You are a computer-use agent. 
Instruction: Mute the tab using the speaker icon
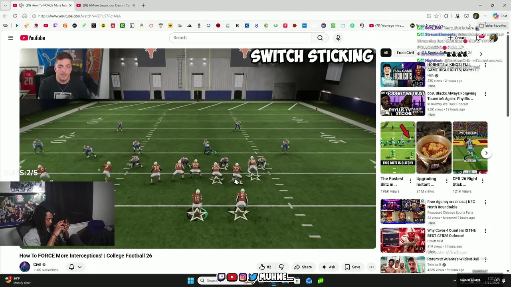(x=21, y=5)
